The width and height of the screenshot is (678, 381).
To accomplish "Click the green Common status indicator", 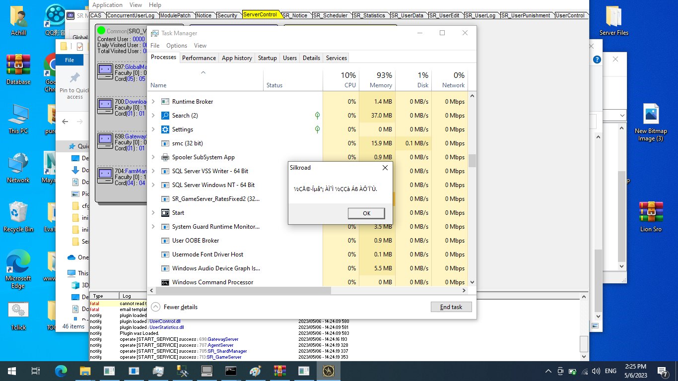I will tap(101, 31).
